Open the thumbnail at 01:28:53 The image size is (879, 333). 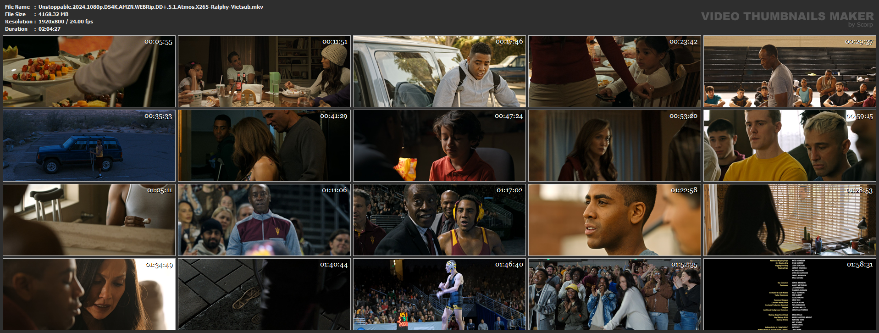coord(790,220)
